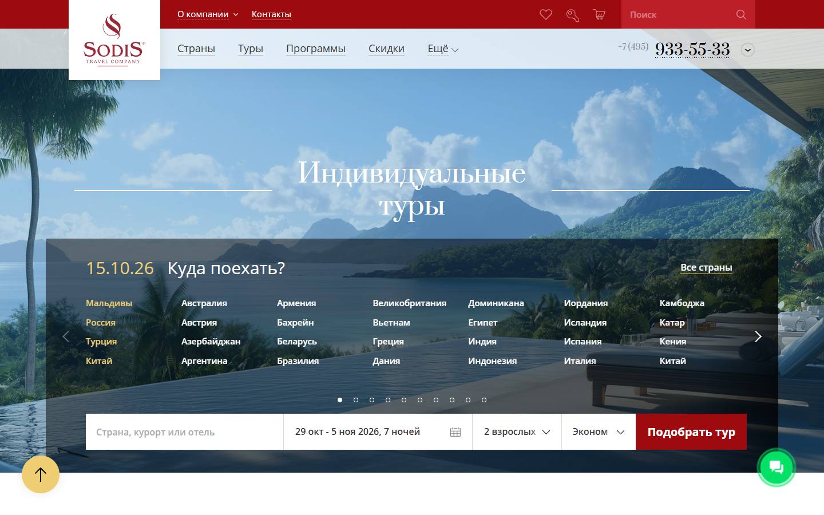Image resolution: width=824 pixels, height=515 pixels.
Task: Choose the 'Россия' country link
Action: pos(101,322)
